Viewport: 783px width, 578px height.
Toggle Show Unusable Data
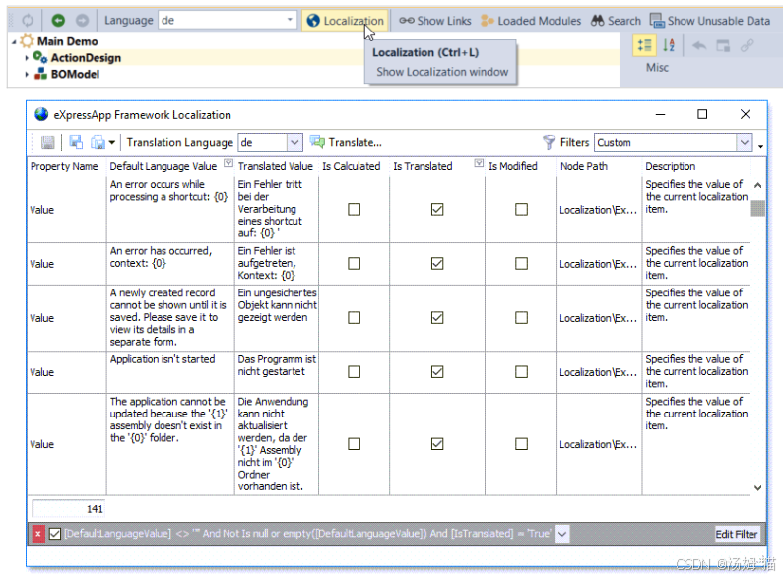709,21
